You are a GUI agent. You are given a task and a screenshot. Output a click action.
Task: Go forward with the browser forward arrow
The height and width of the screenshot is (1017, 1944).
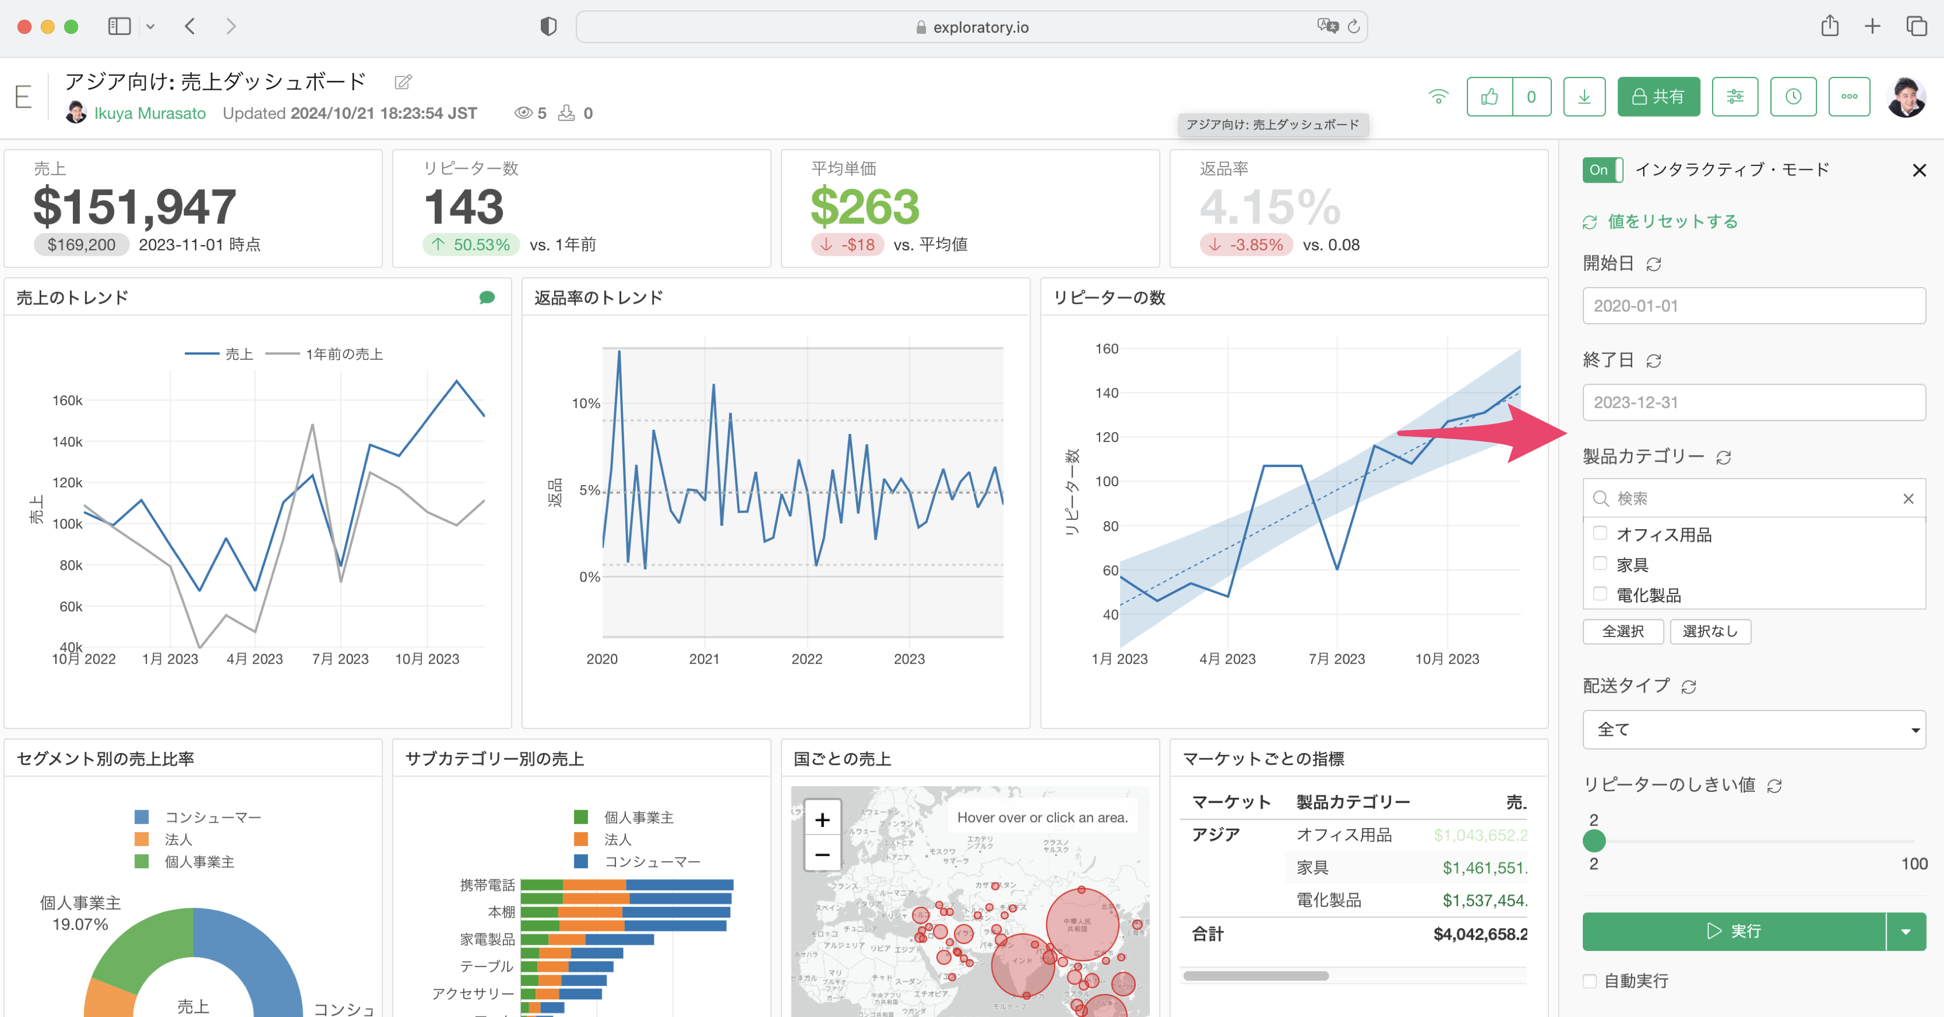pos(231,26)
